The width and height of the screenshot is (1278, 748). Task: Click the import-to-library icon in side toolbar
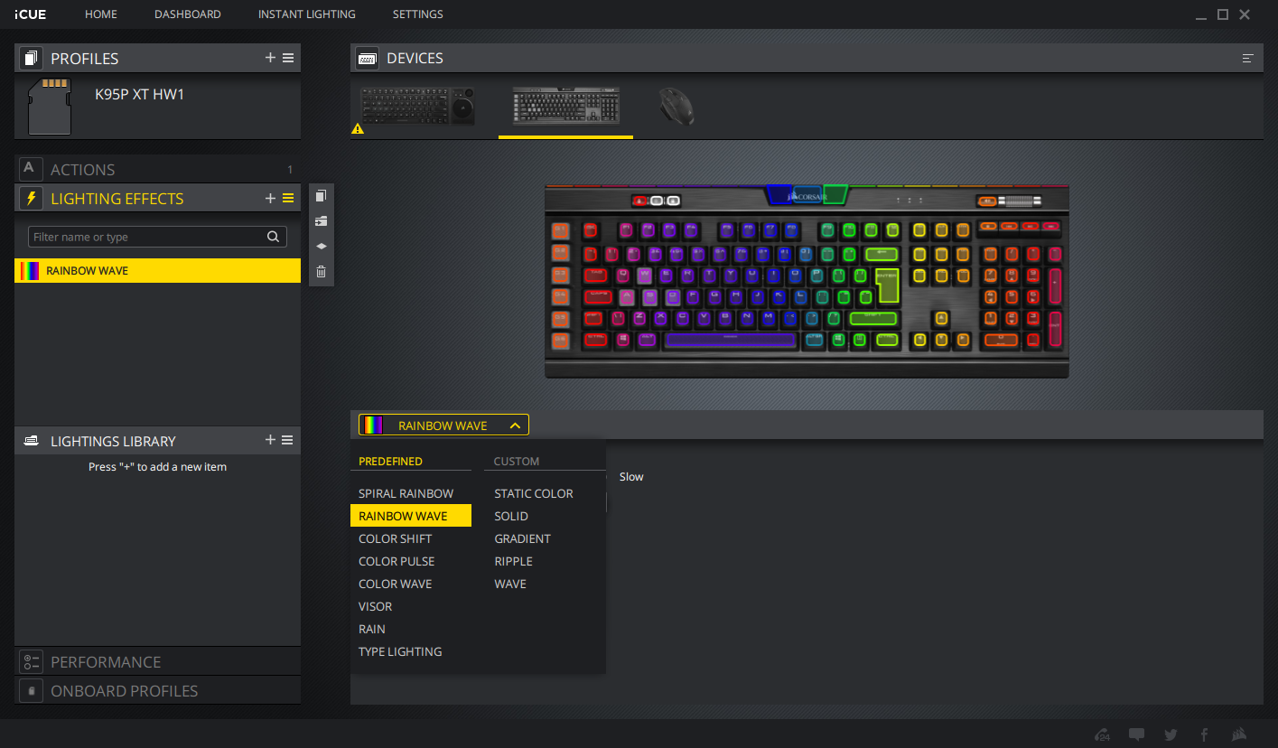coord(321,221)
